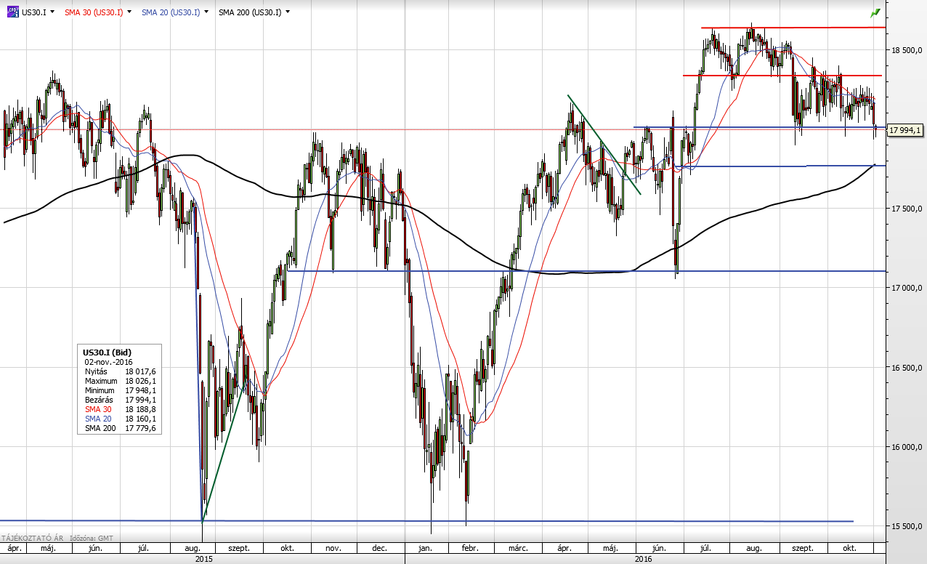
Task: Click the SMA 20 18 160,1 row
Action: click(120, 419)
